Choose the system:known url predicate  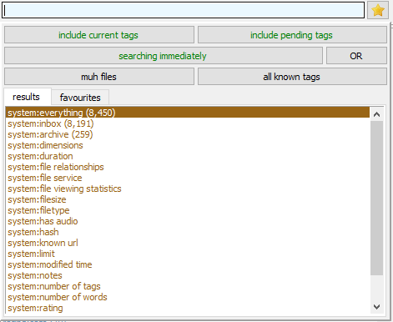click(x=43, y=243)
